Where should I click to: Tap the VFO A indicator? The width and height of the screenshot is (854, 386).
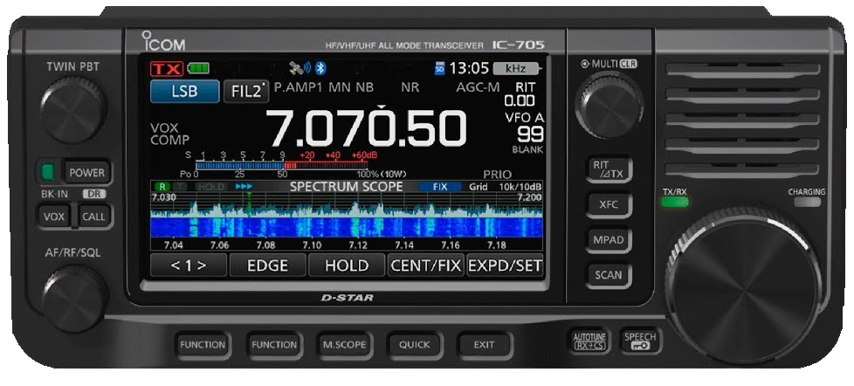click(x=525, y=118)
